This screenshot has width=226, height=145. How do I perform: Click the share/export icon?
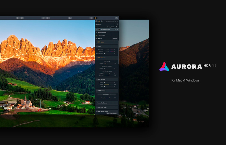tap(117, 18)
